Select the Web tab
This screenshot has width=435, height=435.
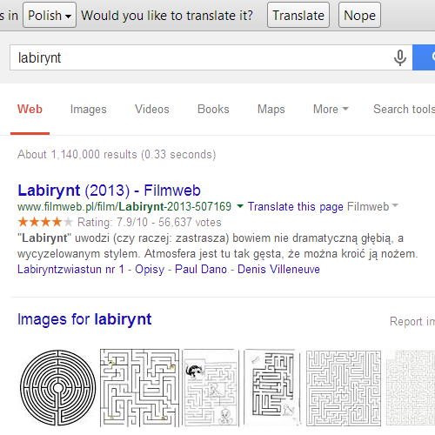click(30, 110)
